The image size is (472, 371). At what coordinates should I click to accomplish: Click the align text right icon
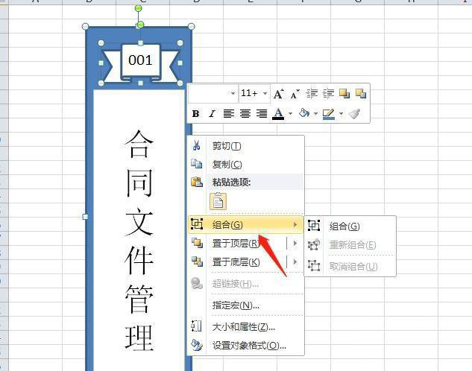261,114
